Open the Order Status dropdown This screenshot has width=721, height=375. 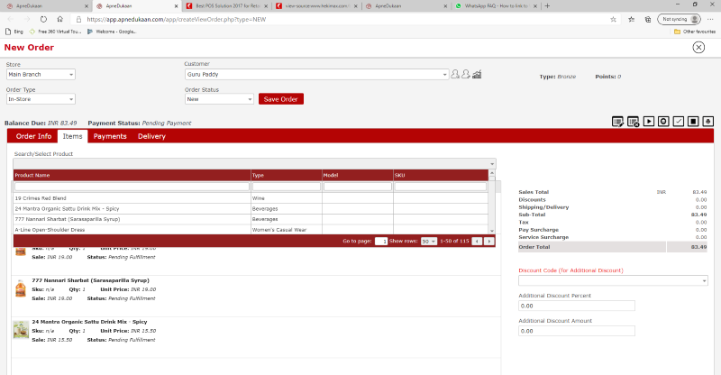pos(219,99)
